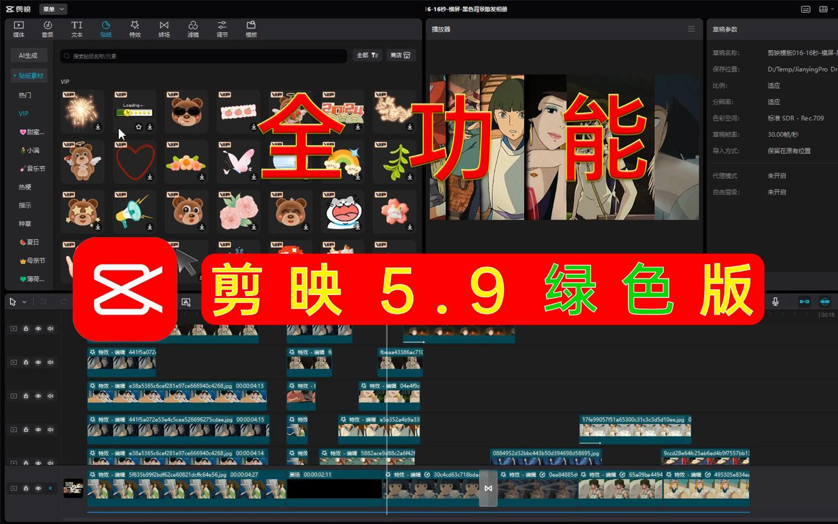
Task: Download the fireworks sticker
Action: (x=97, y=127)
